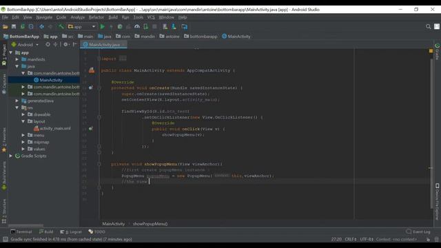Open the Profiler gauge icon
Screen dimensions: 441x248
pyautogui.click(x=137, y=27)
